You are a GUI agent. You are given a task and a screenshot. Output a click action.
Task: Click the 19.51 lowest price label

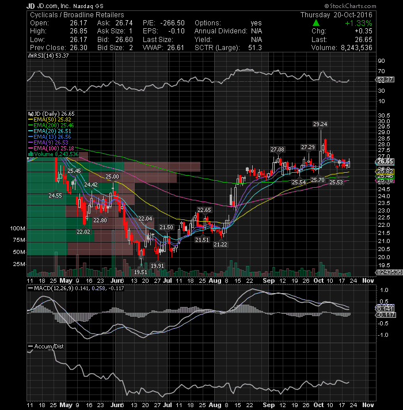tap(140, 272)
